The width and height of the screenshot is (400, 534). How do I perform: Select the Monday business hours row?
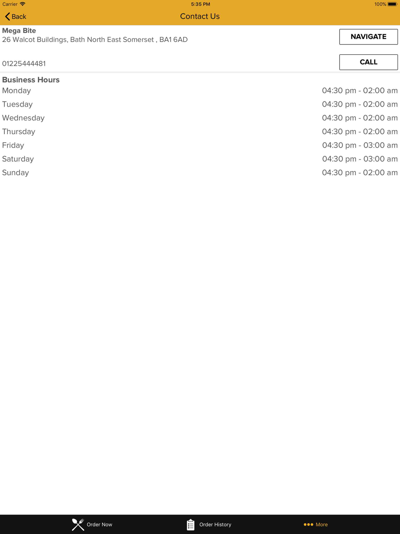pyautogui.click(x=200, y=90)
